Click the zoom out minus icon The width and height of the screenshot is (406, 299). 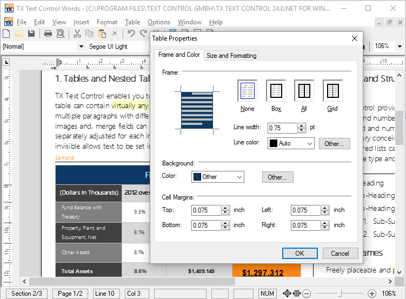coord(307,294)
